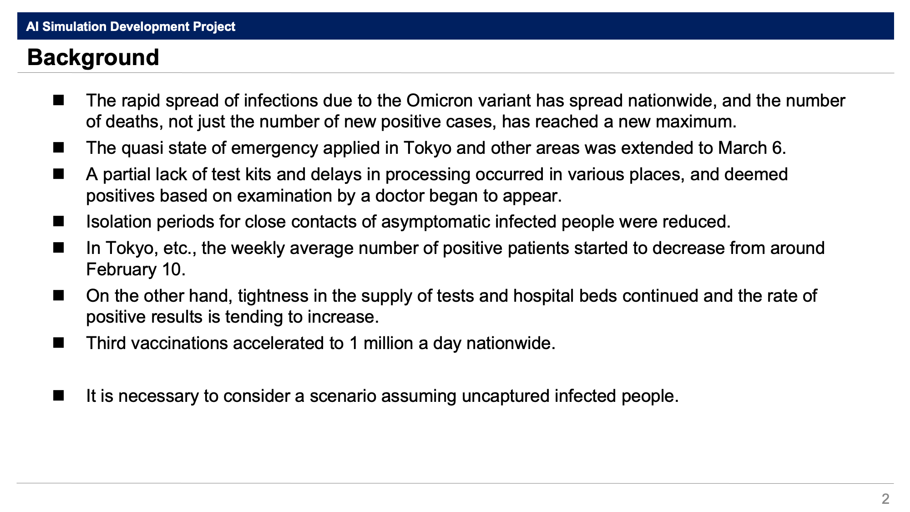This screenshot has height=512, width=910.
Task: Click the 'Background' slide title
Action: coord(93,57)
